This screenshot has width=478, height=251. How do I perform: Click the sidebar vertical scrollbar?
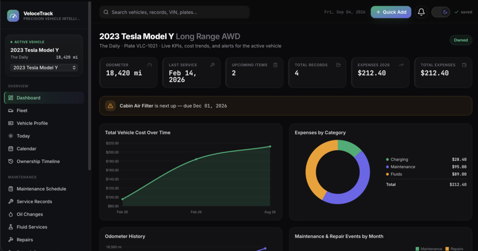point(89,86)
